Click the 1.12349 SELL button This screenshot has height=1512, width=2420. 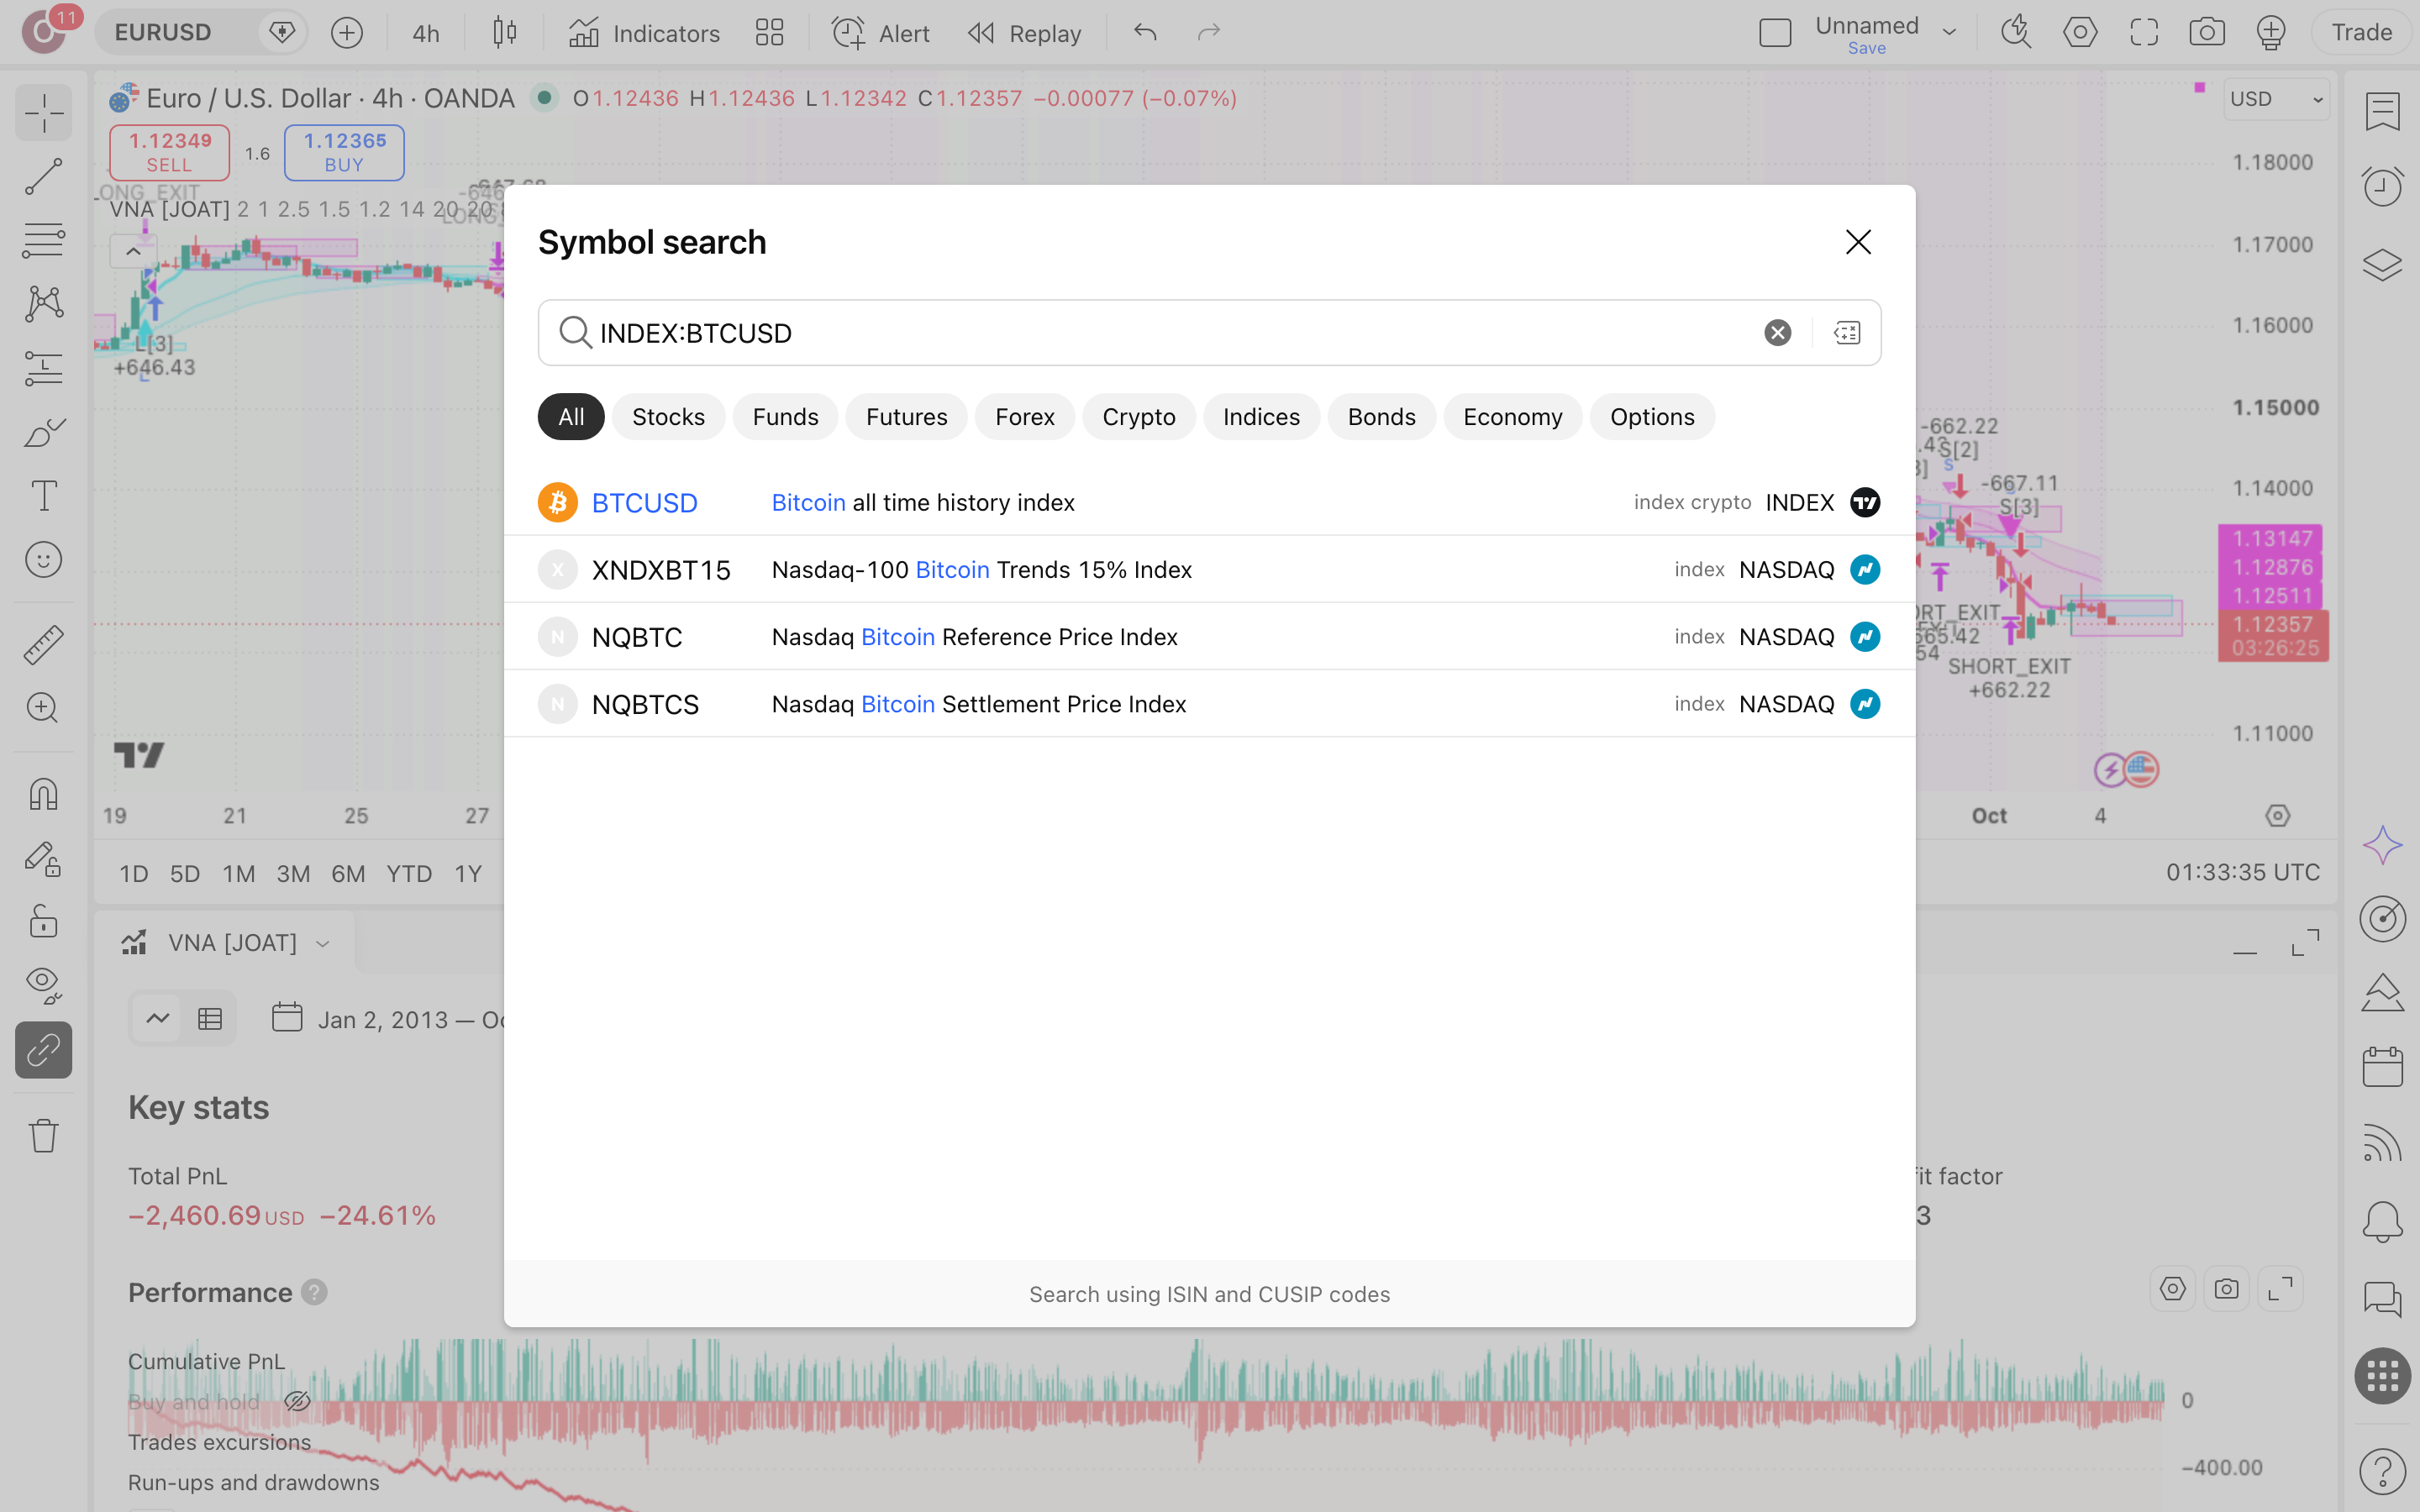click(169, 152)
